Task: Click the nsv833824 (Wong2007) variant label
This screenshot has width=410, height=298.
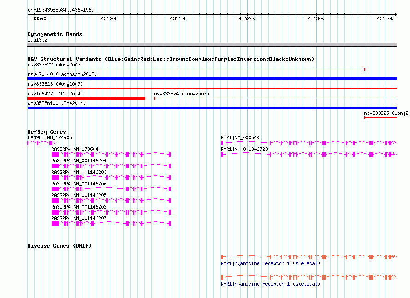Action: pos(182,94)
